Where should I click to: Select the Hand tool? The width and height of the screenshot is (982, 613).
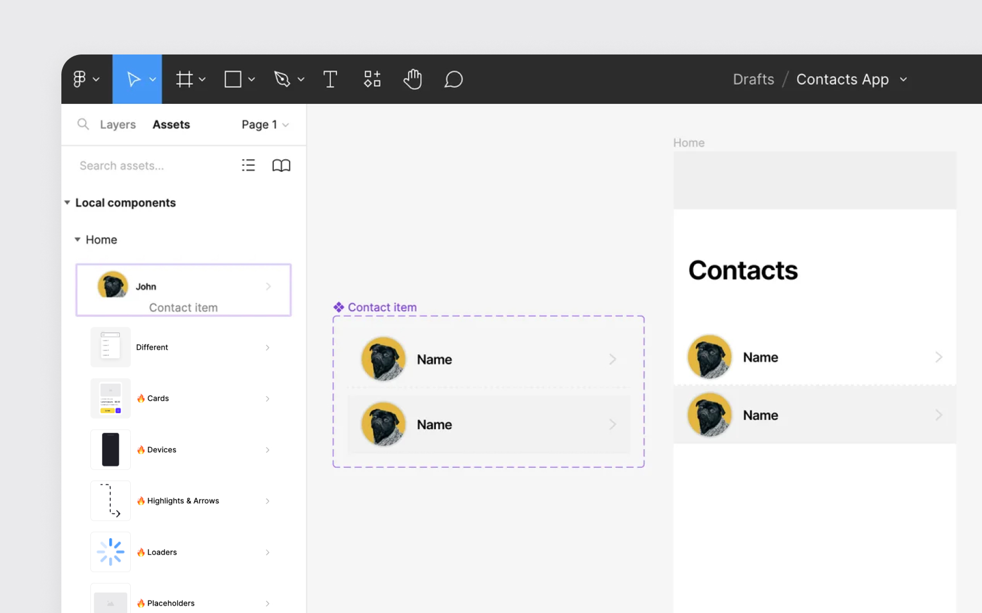pyautogui.click(x=413, y=79)
